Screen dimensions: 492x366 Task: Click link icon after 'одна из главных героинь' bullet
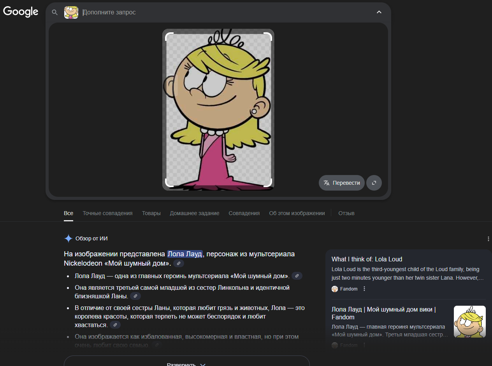[x=297, y=276]
